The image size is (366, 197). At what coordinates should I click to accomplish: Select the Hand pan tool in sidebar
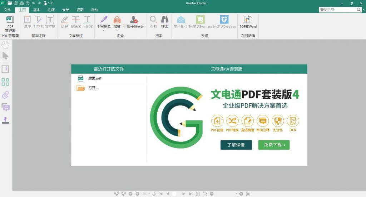[5, 45]
